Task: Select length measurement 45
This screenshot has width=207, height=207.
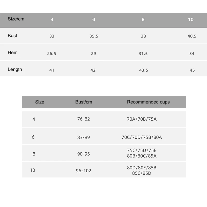Action: tap(192, 70)
